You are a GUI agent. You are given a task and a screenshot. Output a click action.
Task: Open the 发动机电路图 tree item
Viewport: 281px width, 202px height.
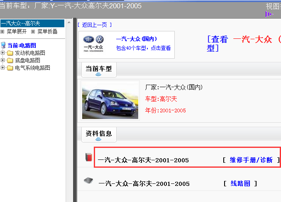[x=30, y=53]
